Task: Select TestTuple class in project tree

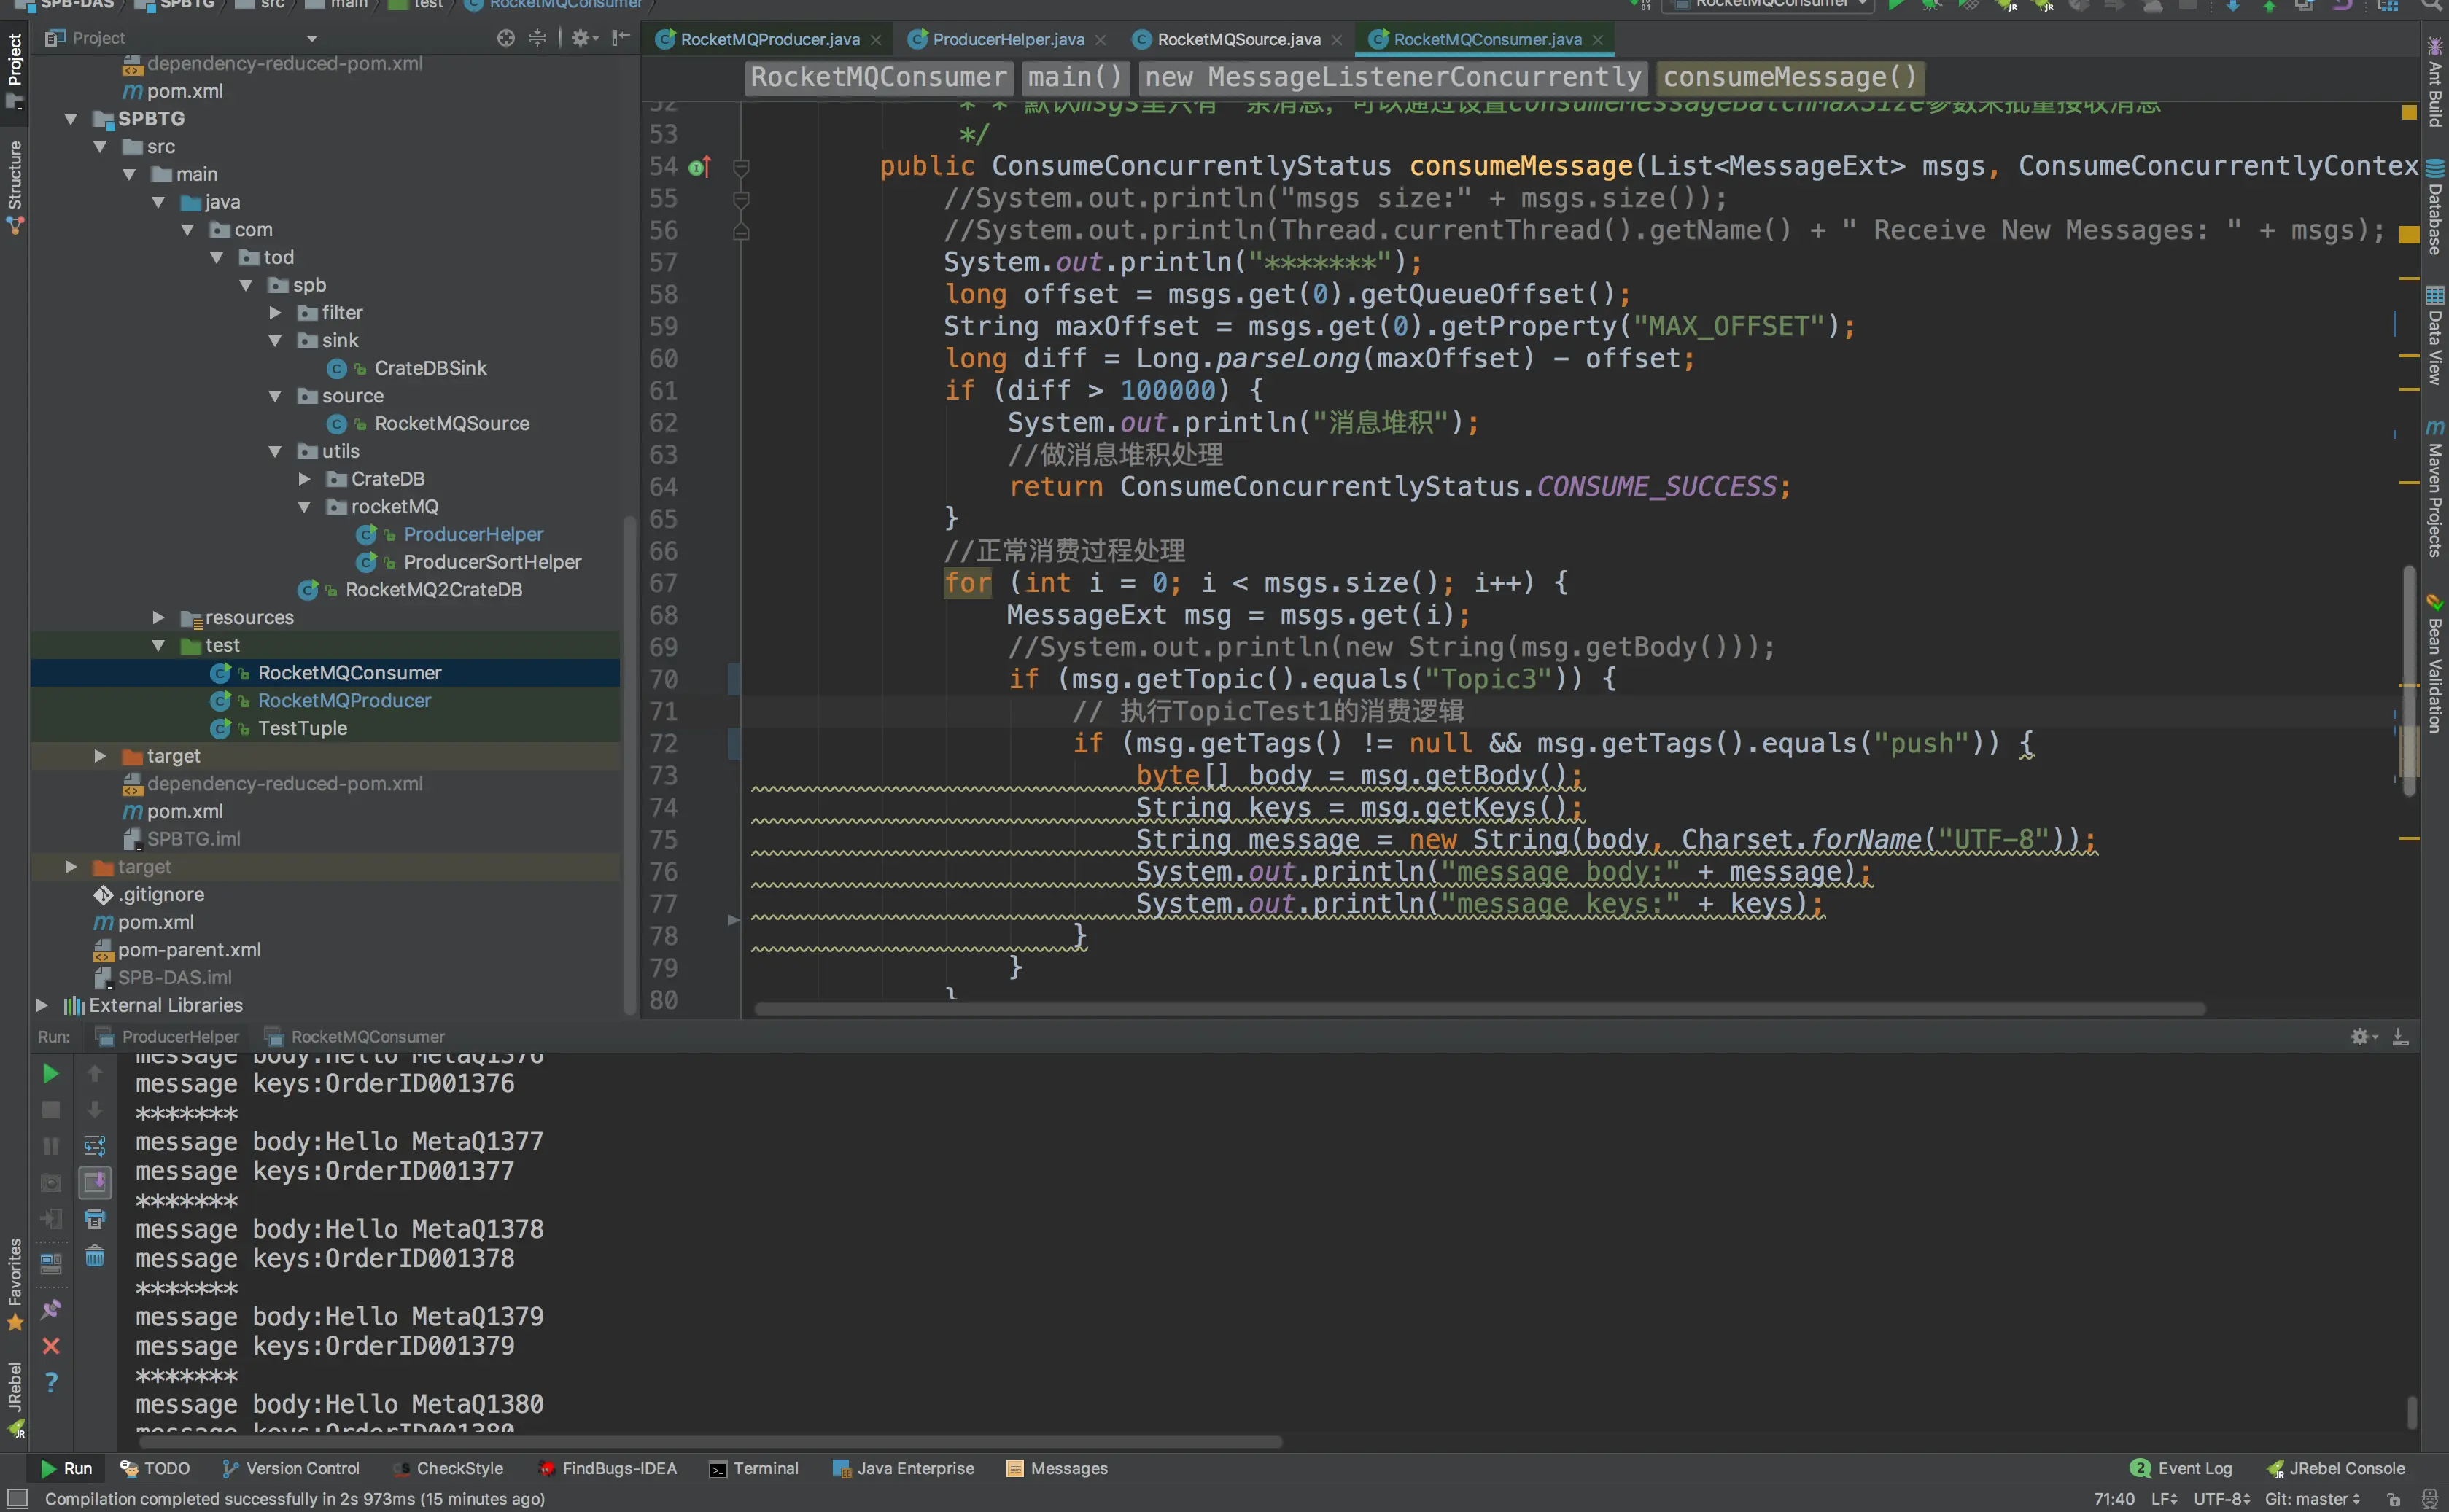Action: coord(302,729)
